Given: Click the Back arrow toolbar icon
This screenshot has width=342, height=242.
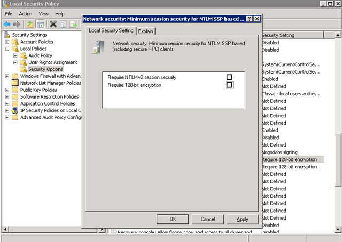Looking at the screenshot, I should (x=7, y=24).
